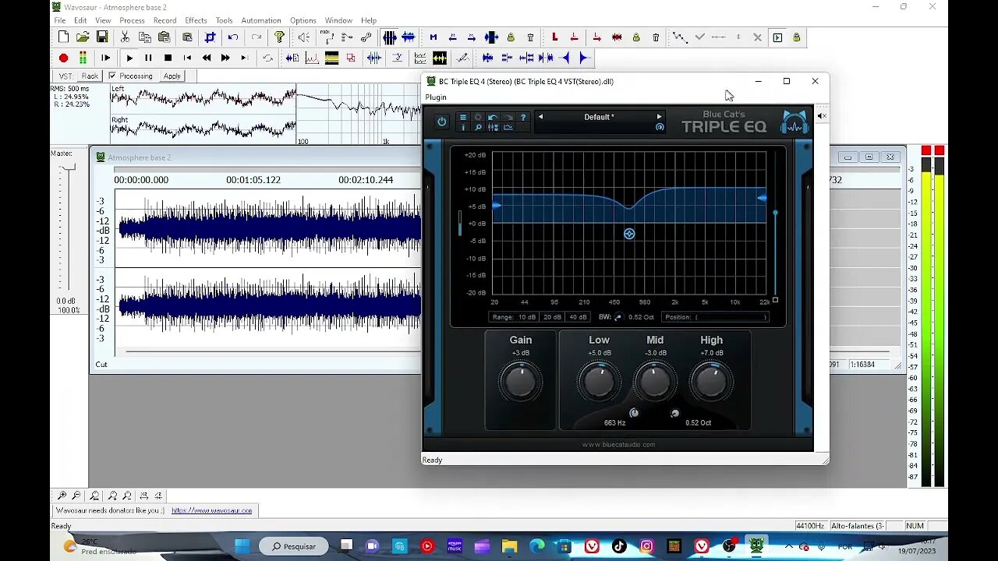
Task: Undo the last action in Wavosaur toolbar
Action: [232, 37]
